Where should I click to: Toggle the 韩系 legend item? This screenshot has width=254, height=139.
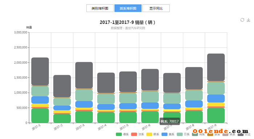(153, 134)
